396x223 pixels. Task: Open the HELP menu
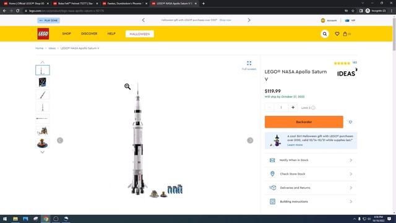click(111, 33)
